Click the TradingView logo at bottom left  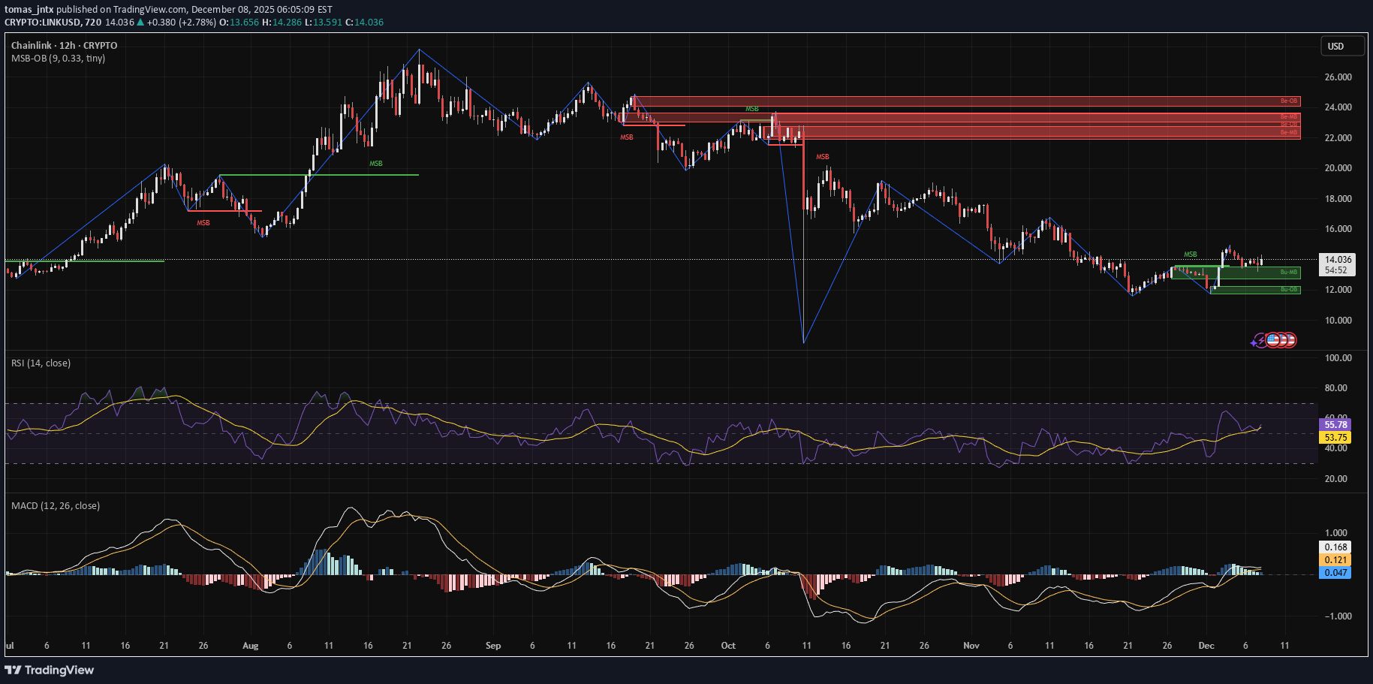click(x=50, y=670)
